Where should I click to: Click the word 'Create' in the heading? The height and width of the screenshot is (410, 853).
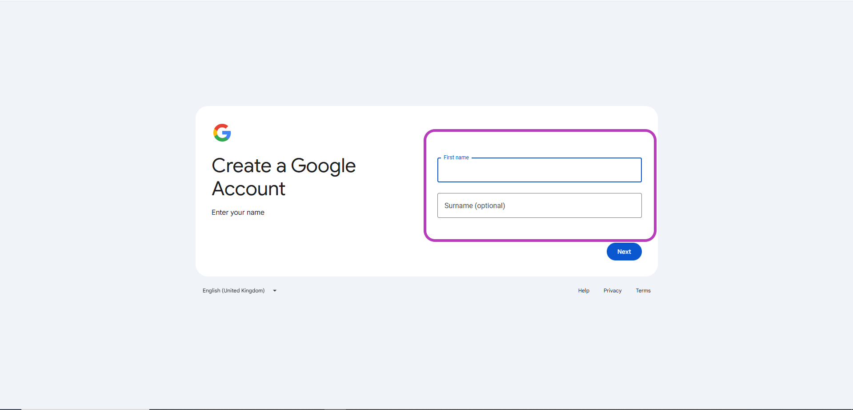pos(241,166)
